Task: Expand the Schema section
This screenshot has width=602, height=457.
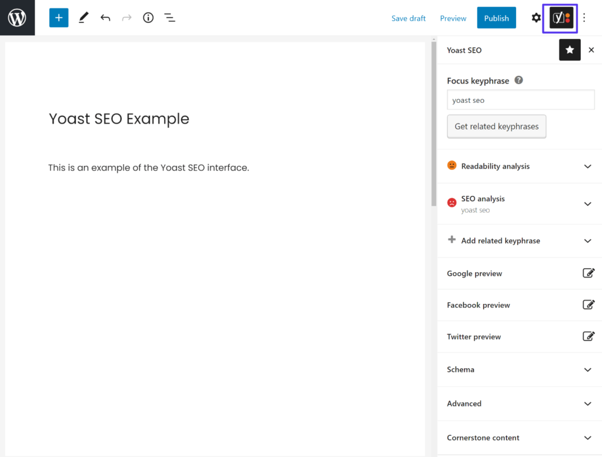Action: click(587, 369)
